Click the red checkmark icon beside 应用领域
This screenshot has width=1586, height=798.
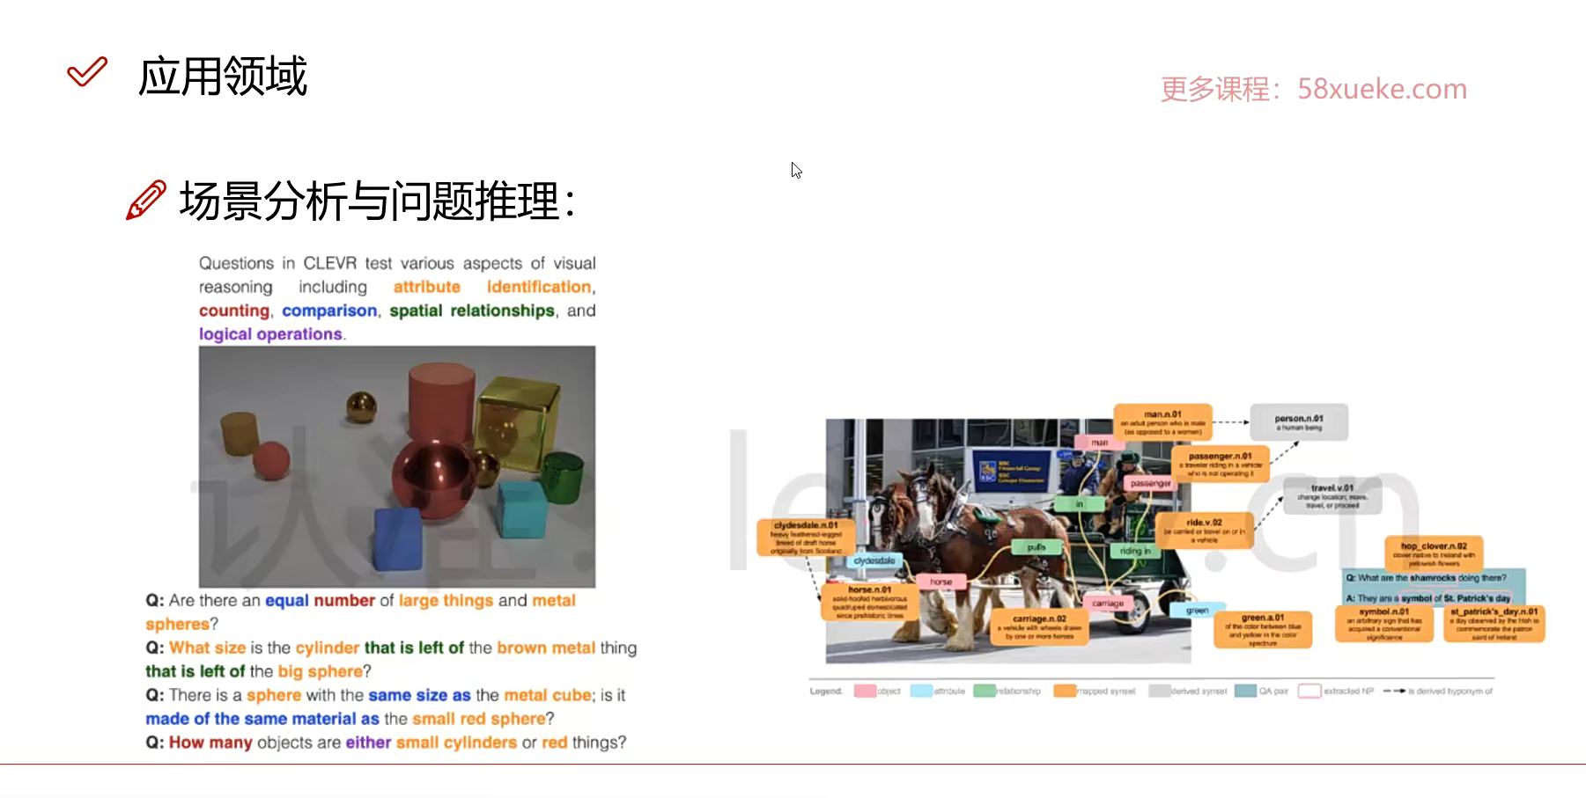[87, 72]
